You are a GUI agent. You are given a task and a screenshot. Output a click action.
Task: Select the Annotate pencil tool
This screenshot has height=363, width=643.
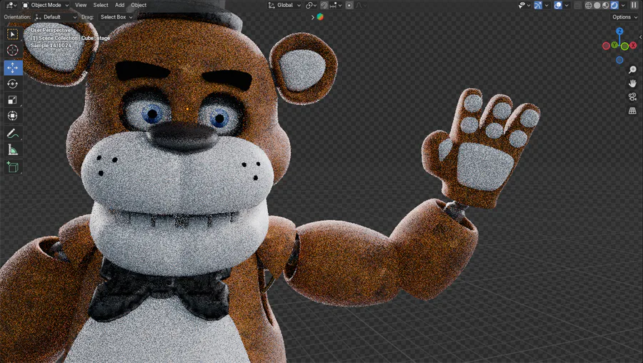[x=13, y=134]
